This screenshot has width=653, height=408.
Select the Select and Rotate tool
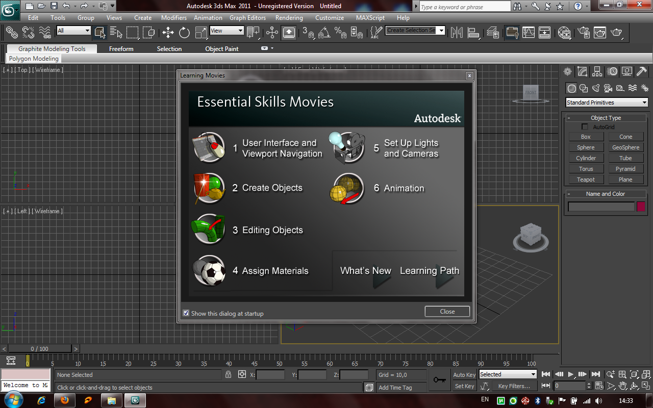click(185, 32)
